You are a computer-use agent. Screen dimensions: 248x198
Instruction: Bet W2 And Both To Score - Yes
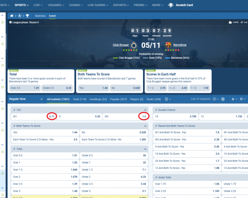[187, 140]
